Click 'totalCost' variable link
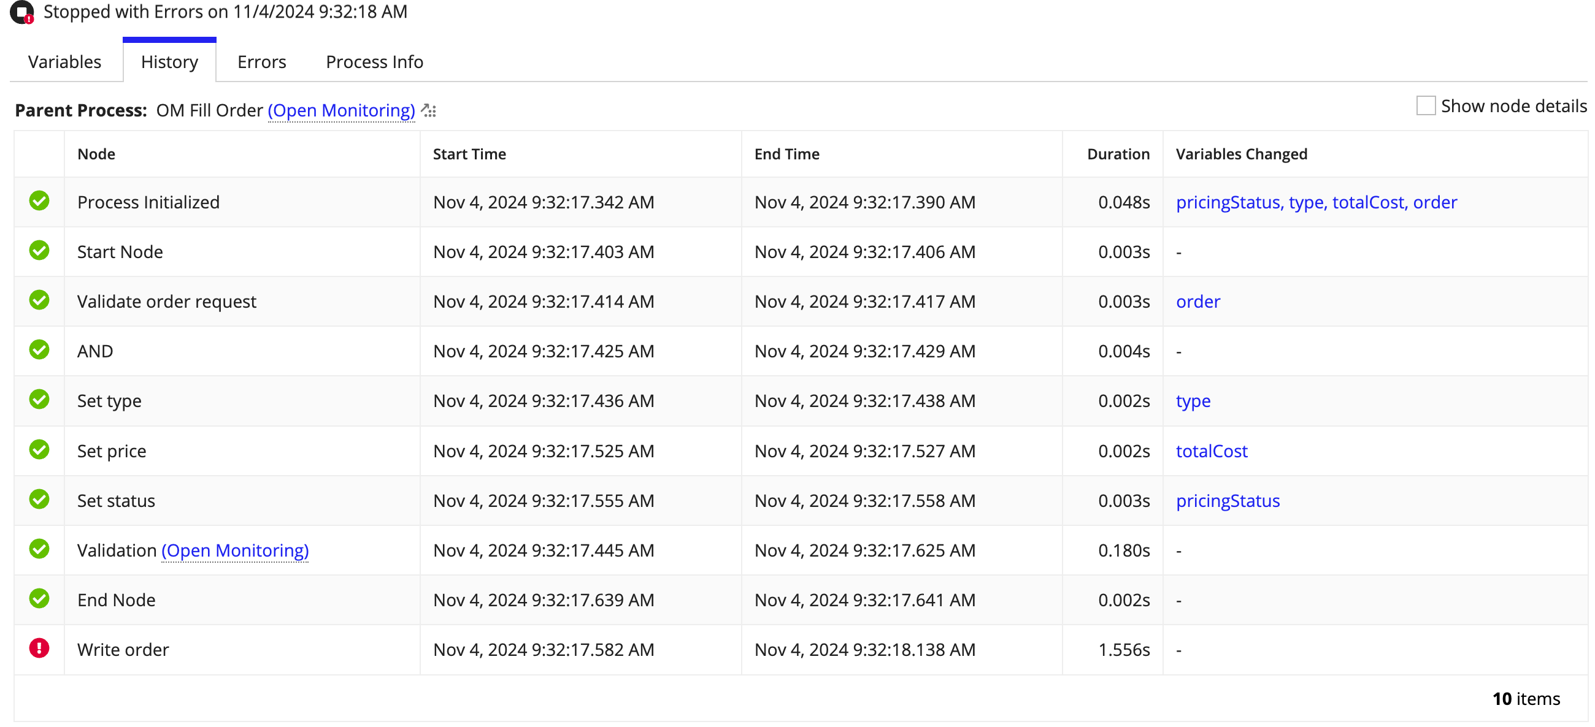This screenshot has height=727, width=1595. coord(1212,452)
